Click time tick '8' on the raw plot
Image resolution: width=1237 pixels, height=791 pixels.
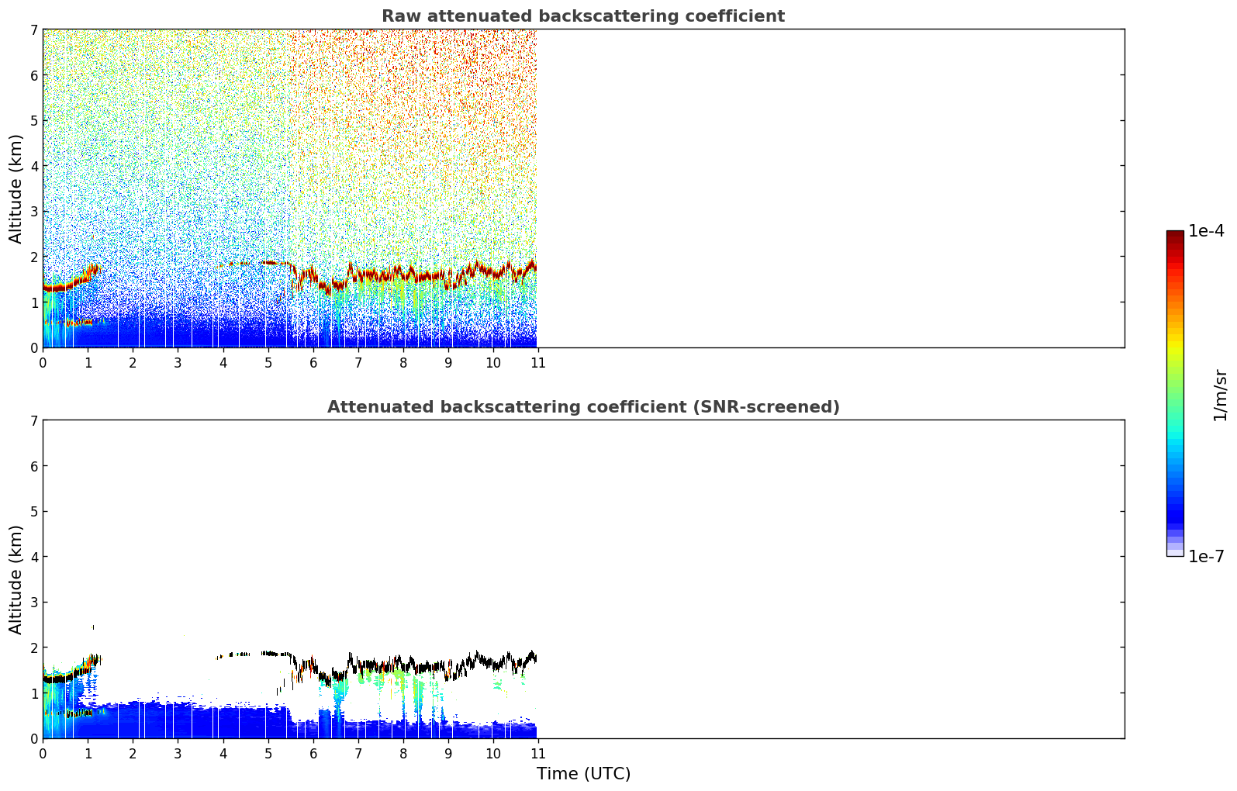point(403,363)
